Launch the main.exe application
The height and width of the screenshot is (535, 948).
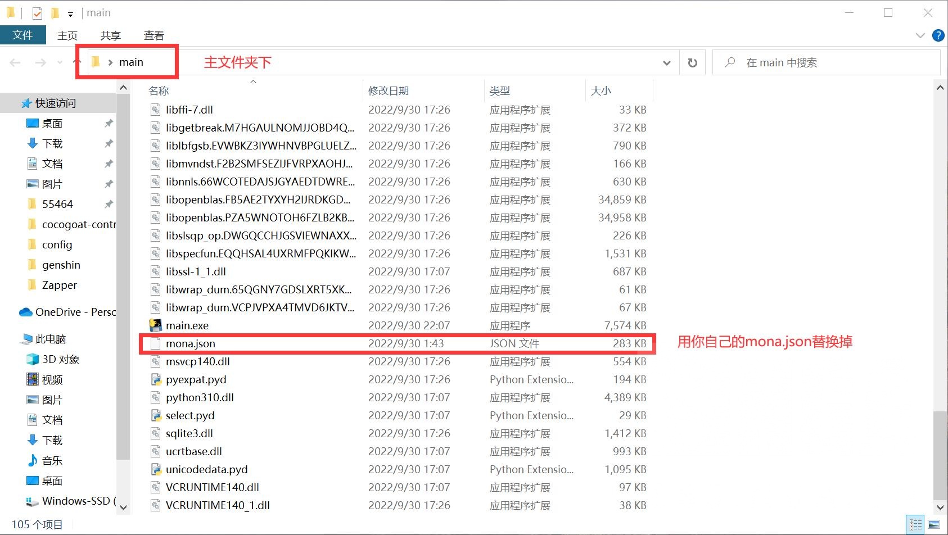coord(187,325)
